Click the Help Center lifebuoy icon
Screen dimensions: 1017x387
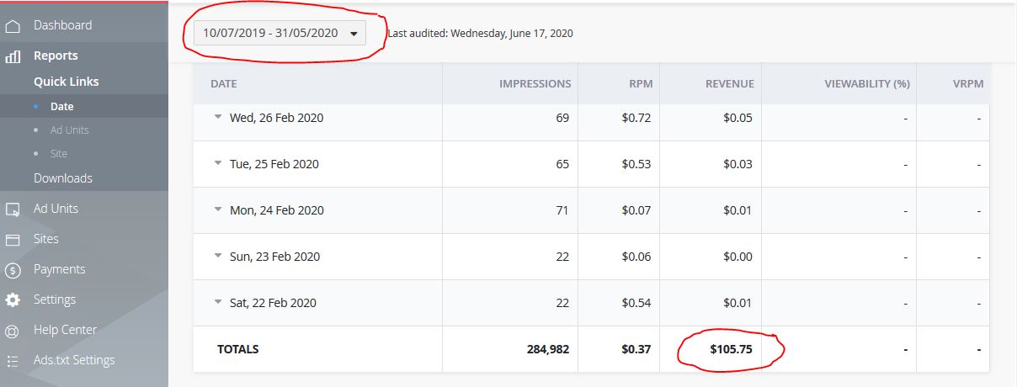pyautogui.click(x=13, y=331)
